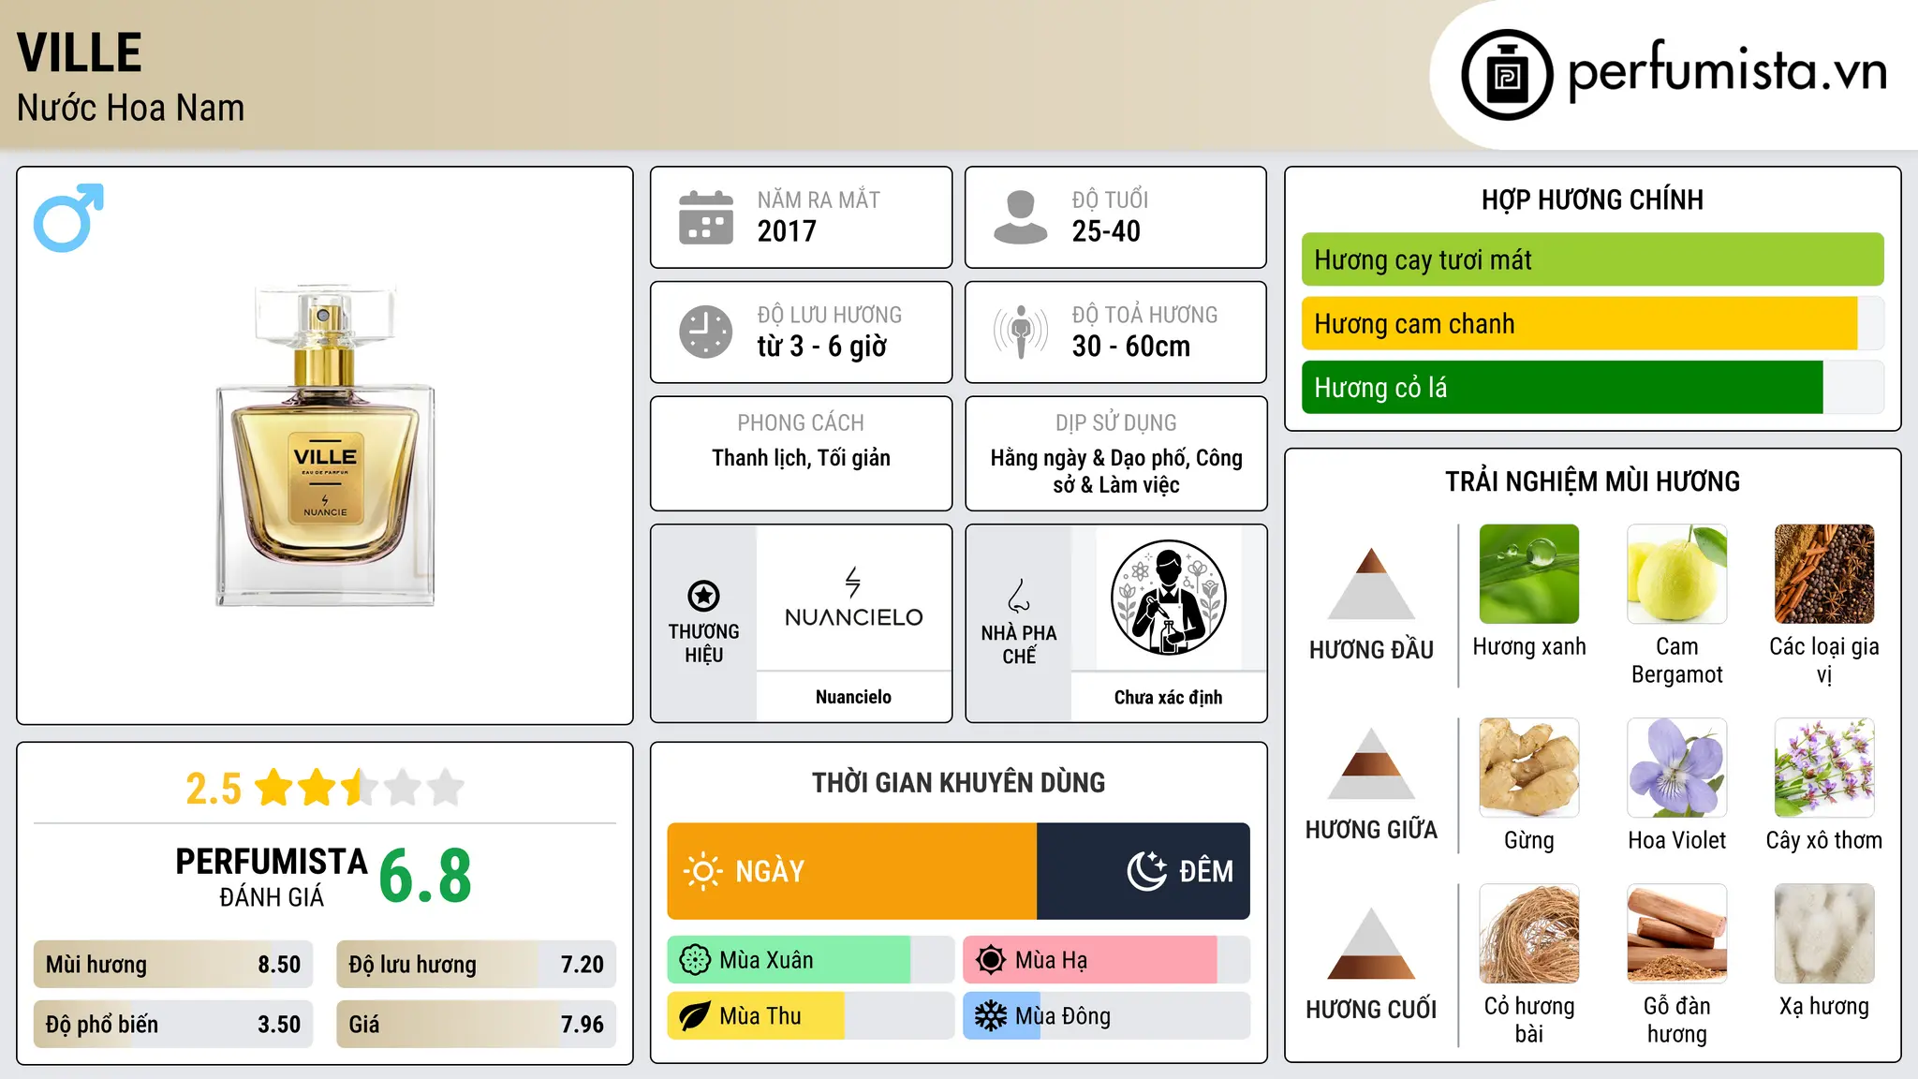This screenshot has height=1079, width=1918.
Task: Click the sillage icon beside Độ toả hương
Action: (x=1020, y=332)
